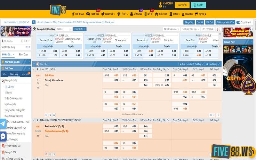Click the FIVE88 logo

[58, 10]
